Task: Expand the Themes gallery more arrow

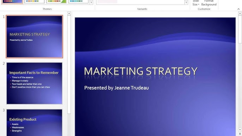Action: [91, 2]
